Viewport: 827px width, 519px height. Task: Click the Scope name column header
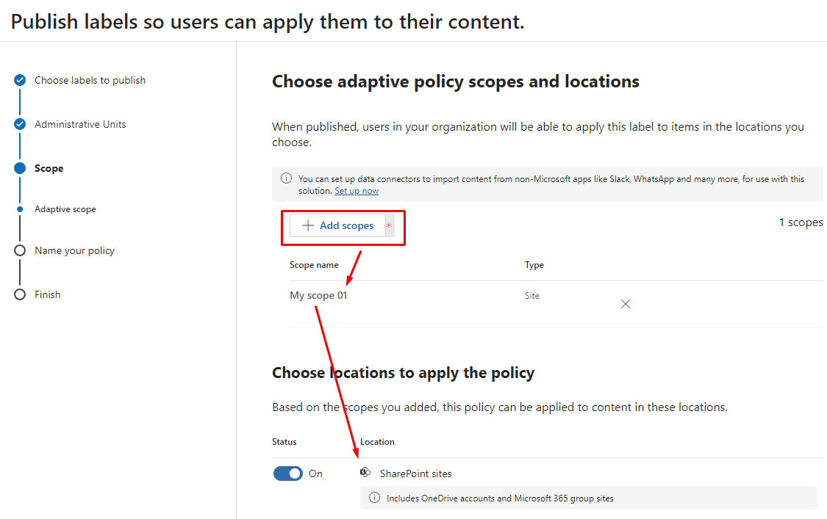(x=314, y=265)
